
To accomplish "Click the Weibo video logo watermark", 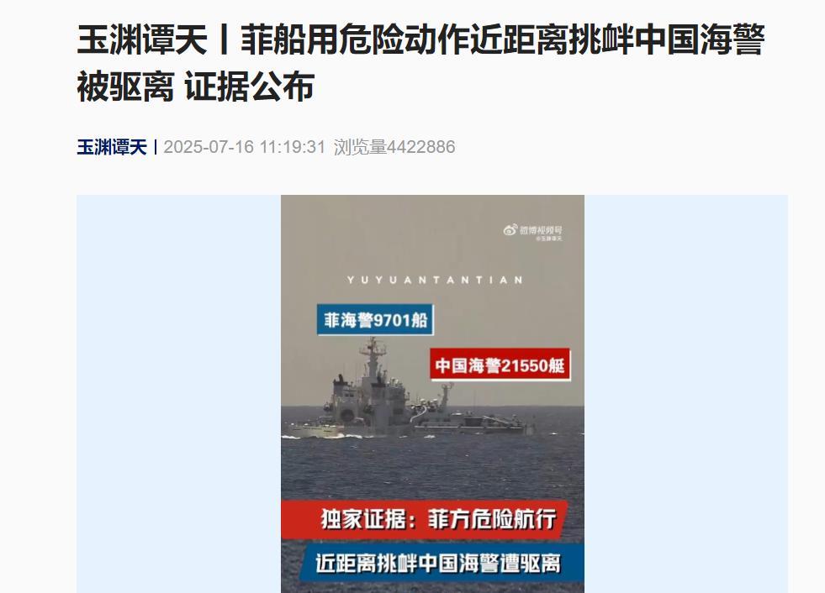I will tap(532, 230).
